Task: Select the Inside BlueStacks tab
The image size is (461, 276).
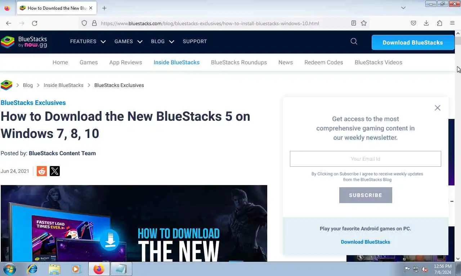Action: [176, 62]
